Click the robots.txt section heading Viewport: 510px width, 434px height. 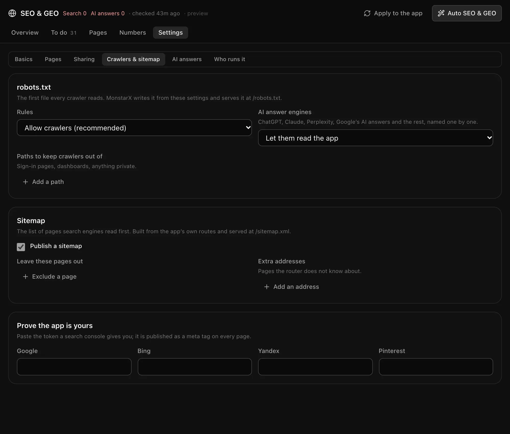click(x=34, y=87)
